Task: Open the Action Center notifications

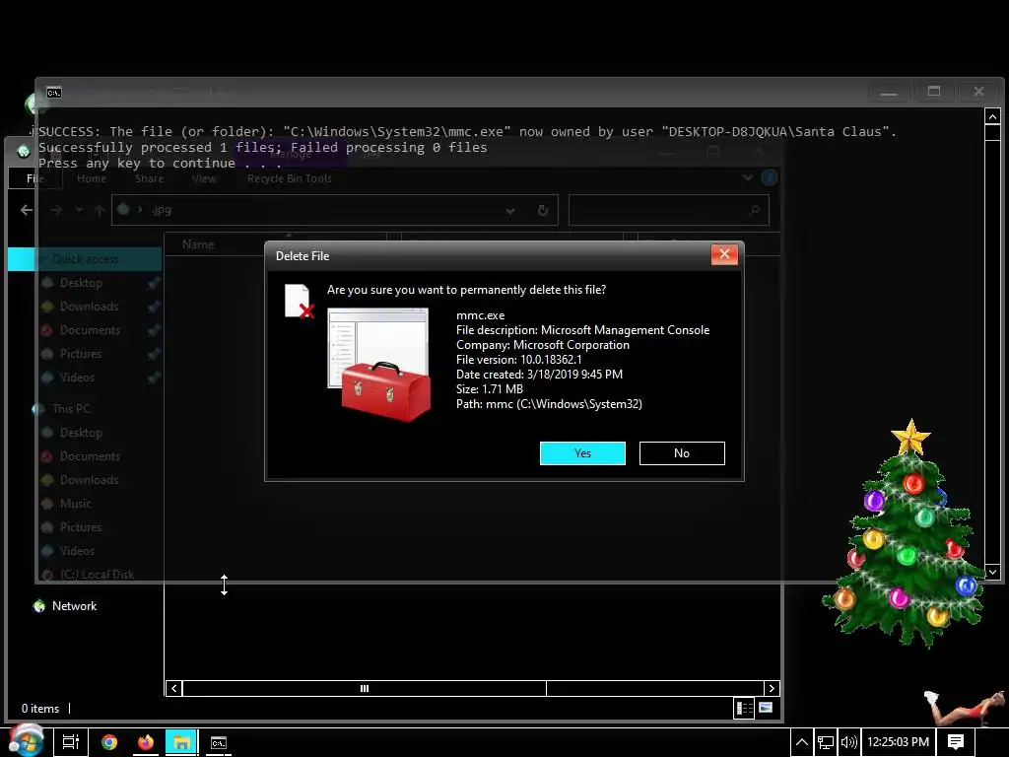Action: pyautogui.click(x=956, y=742)
